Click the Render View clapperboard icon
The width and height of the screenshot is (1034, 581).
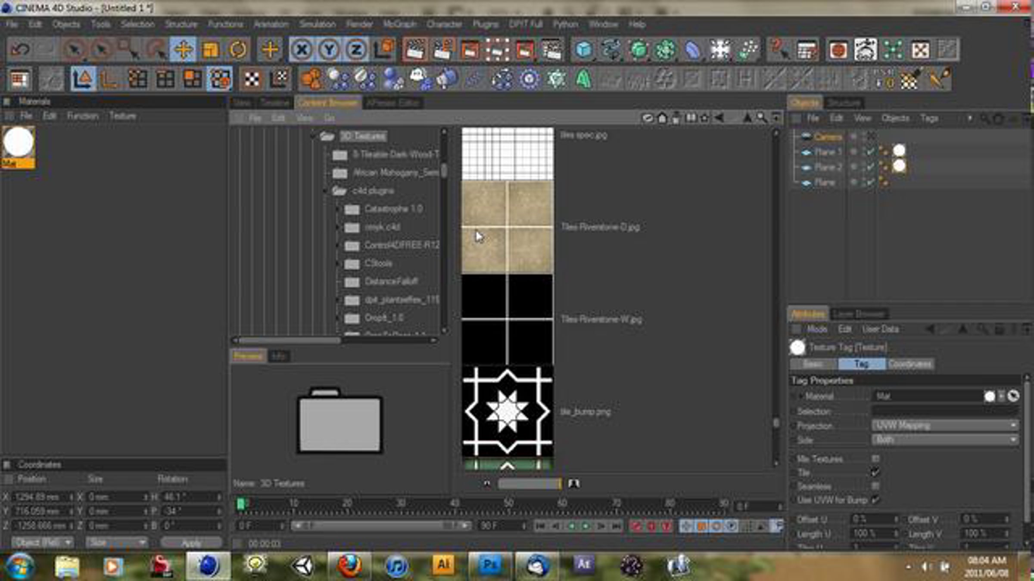[x=415, y=50]
